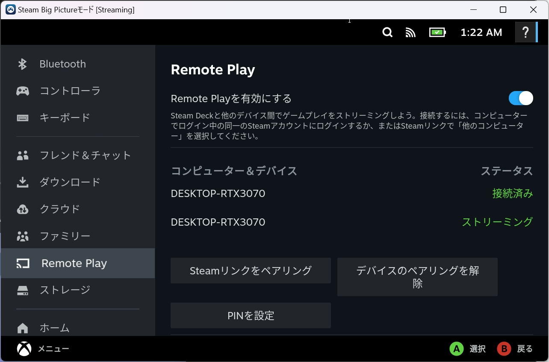Click the red B back icon
The width and height of the screenshot is (549, 362).
pyautogui.click(x=504, y=349)
